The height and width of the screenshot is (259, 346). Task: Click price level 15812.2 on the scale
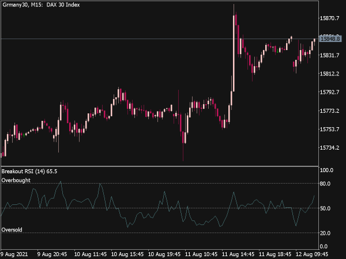(329, 74)
